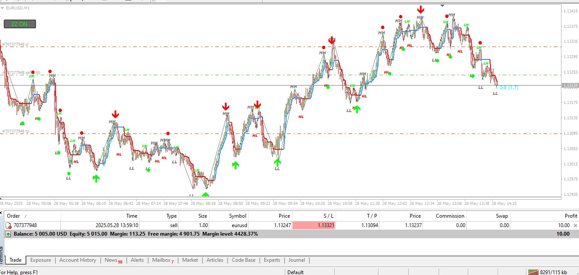The image size is (579, 275).
Task: Click the sell order icon beside 707377948
Action: (9, 225)
